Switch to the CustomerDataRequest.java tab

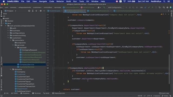(x=99, y=11)
